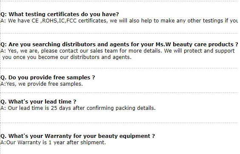Screen dimensions: 240x154
Task: Click the question about testing certificates
Action: (x=60, y=14)
